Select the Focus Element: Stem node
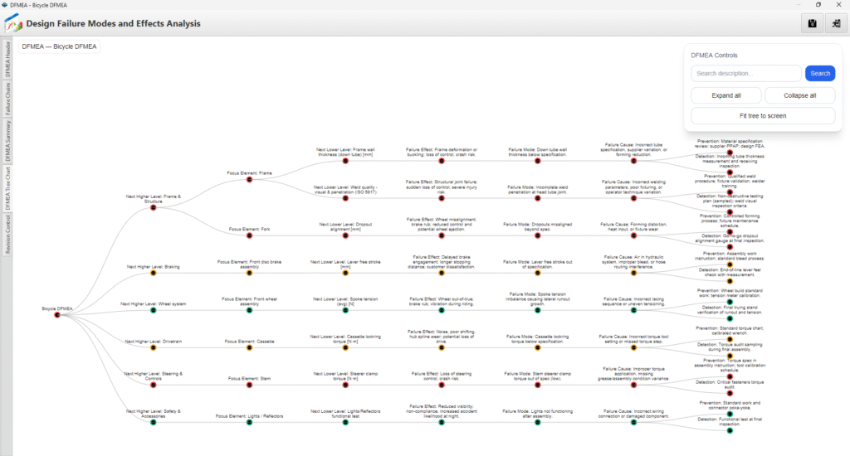 click(x=249, y=385)
